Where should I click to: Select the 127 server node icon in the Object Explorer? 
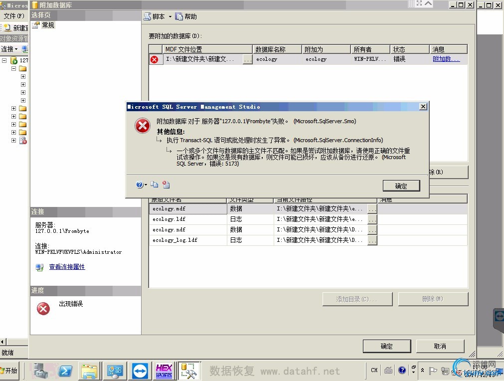pos(14,60)
